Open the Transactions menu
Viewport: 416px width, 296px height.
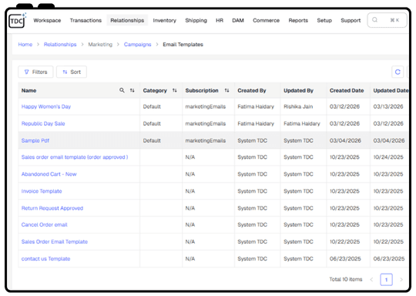click(86, 21)
